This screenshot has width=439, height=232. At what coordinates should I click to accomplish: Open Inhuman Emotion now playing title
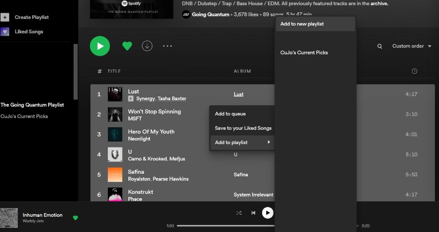point(42,215)
